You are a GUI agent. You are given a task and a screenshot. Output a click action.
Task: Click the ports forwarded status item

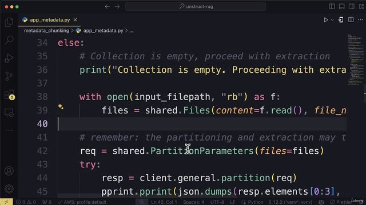(x=47, y=202)
